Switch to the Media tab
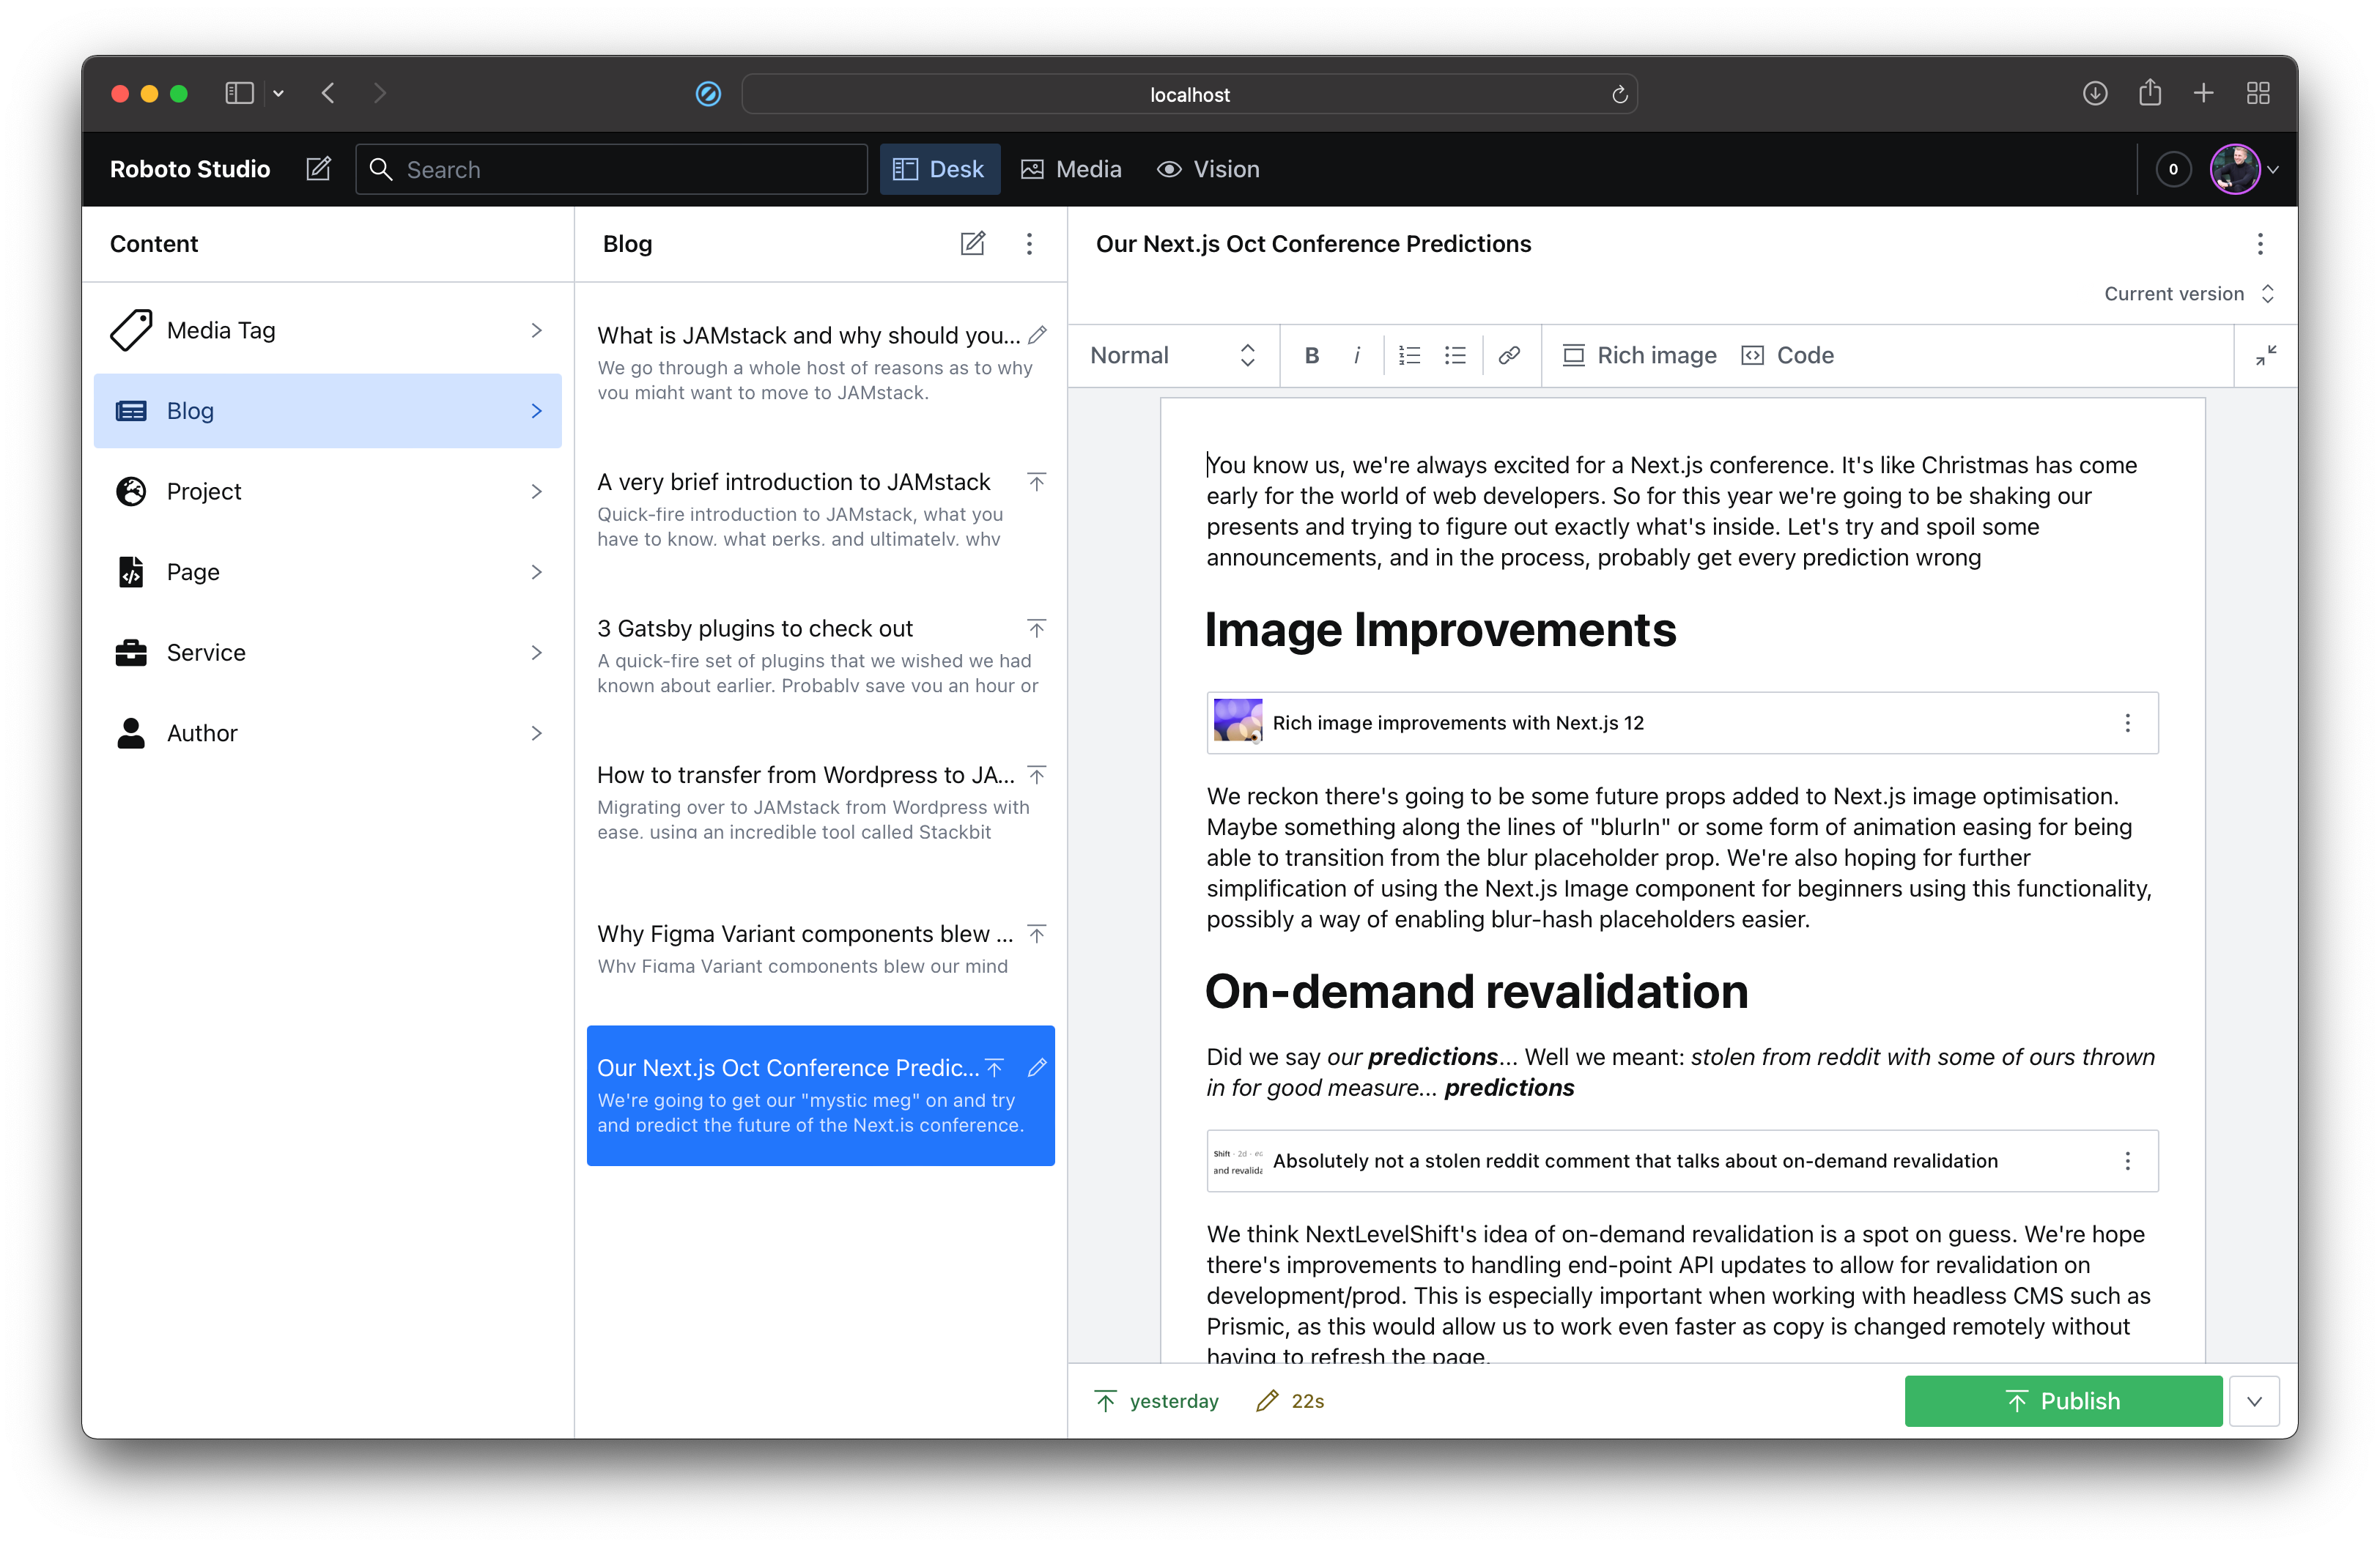The height and width of the screenshot is (1547, 2380). (x=1071, y=169)
